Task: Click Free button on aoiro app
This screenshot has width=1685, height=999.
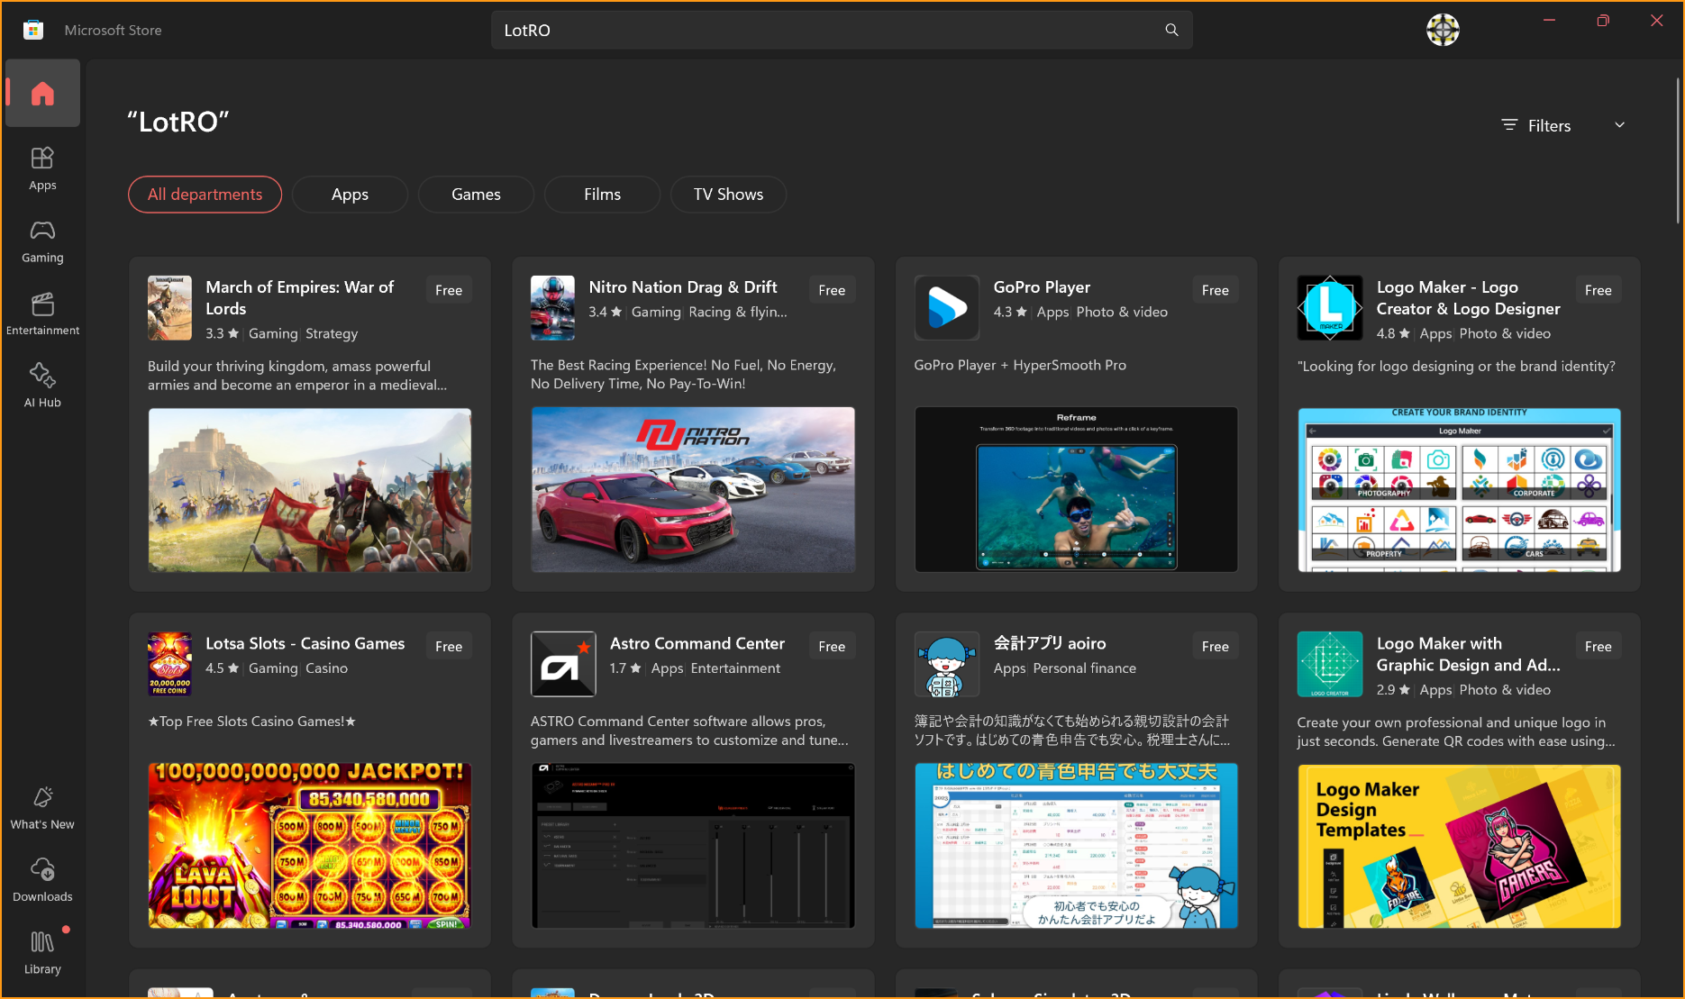Action: tap(1215, 647)
